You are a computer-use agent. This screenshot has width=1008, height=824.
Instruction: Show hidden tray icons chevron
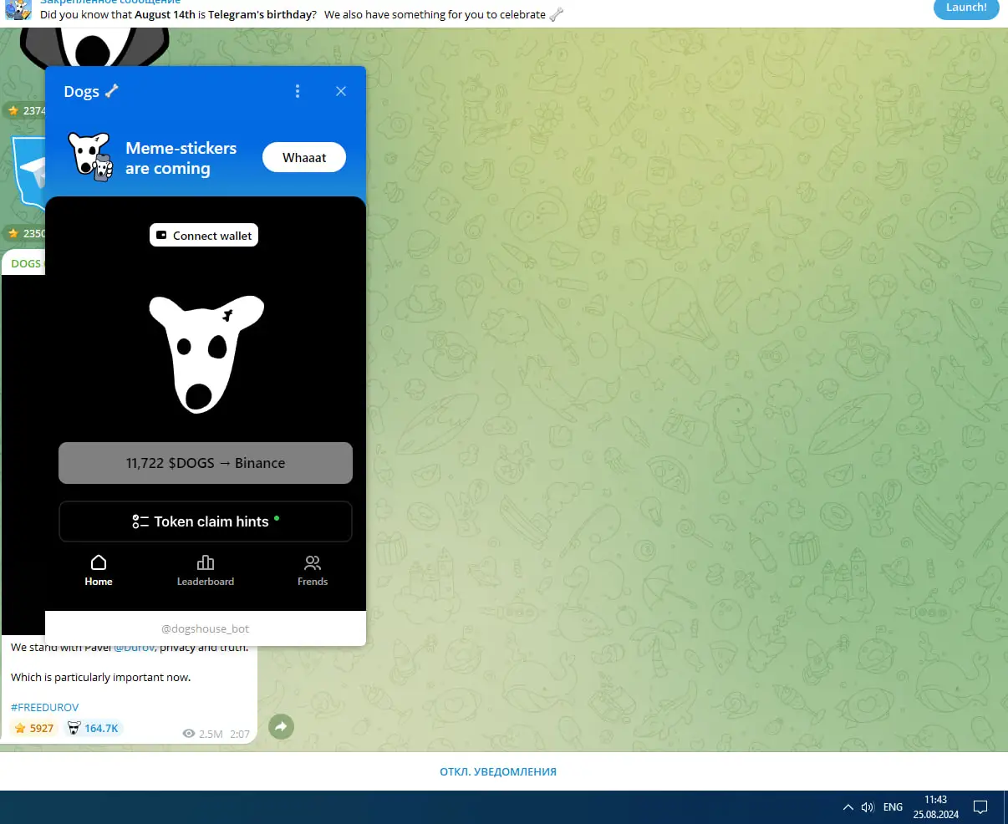click(848, 807)
